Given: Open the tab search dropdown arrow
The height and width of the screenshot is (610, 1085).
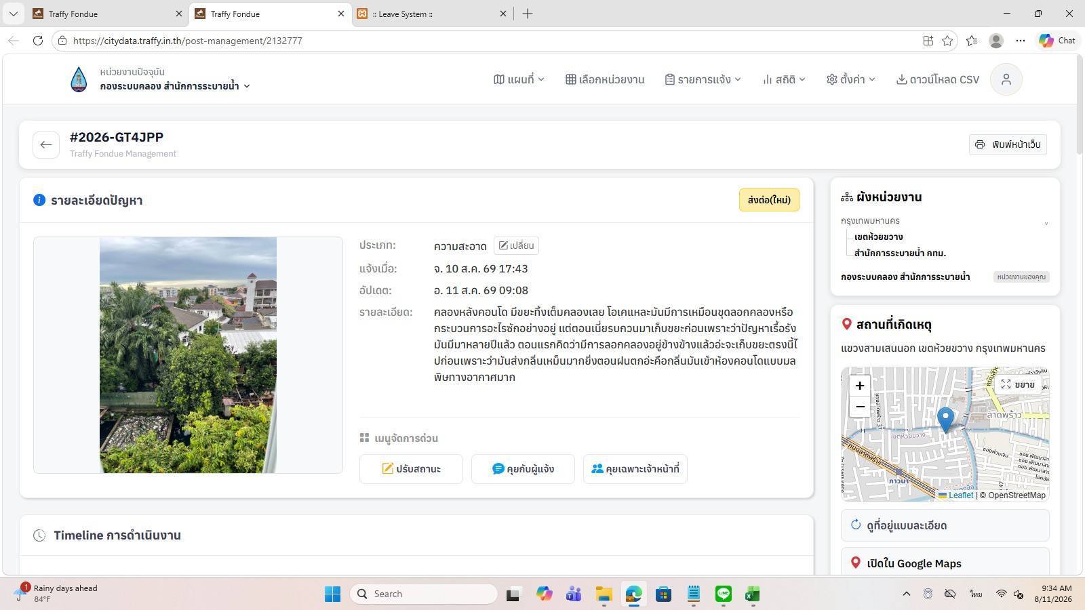Looking at the screenshot, I should [x=13, y=14].
